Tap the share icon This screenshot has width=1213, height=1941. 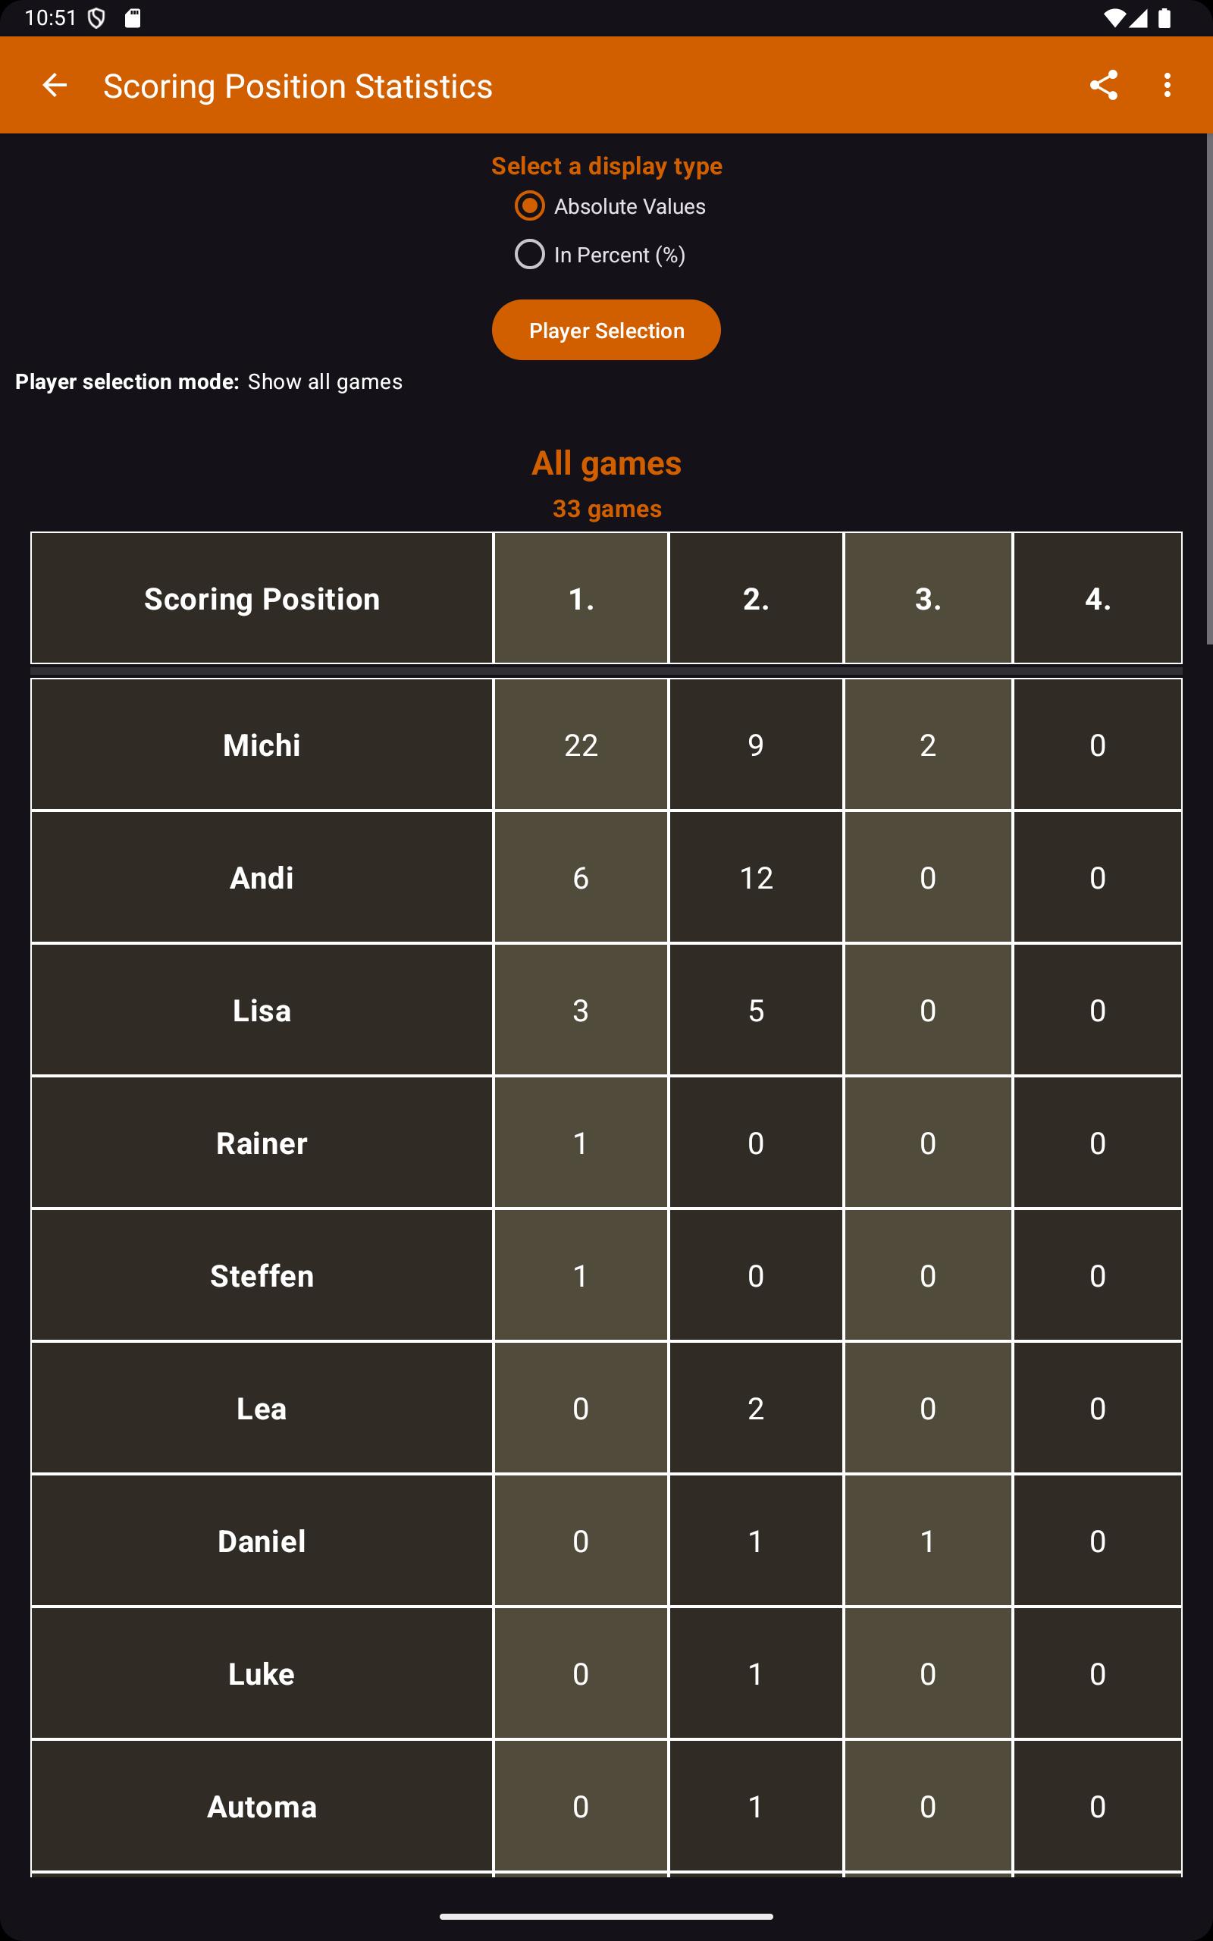click(1103, 85)
